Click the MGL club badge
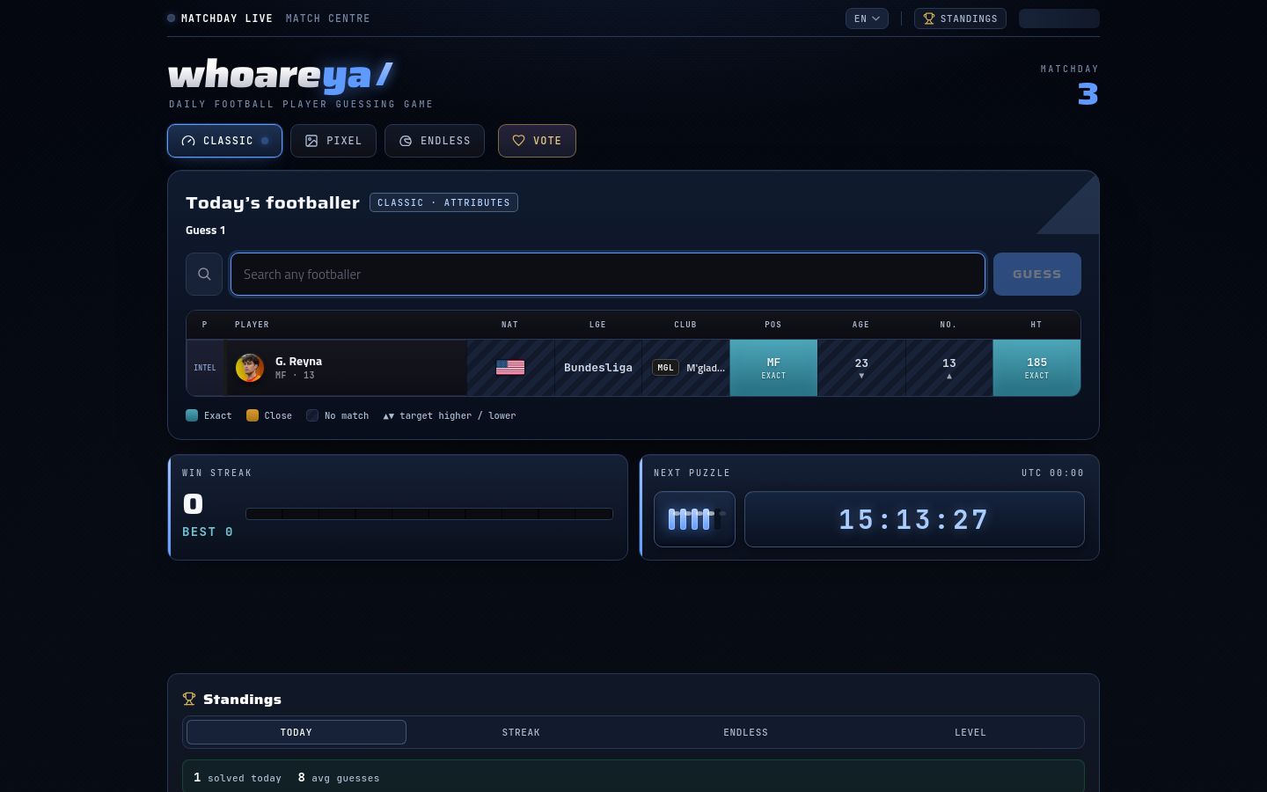The height and width of the screenshot is (792, 1267). coord(665,368)
